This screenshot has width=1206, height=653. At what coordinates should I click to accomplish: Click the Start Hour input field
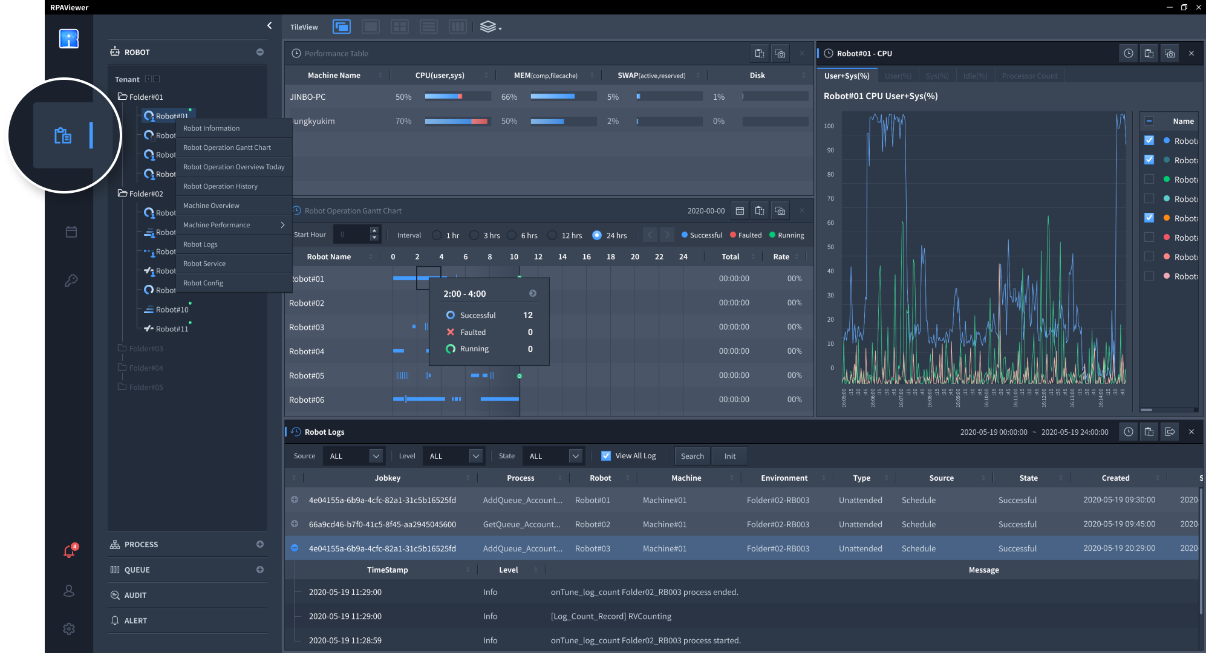pyautogui.click(x=351, y=235)
